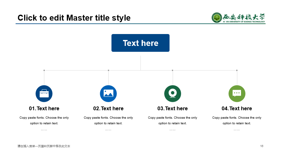Select the '04.Text here' heading

pos(237,108)
